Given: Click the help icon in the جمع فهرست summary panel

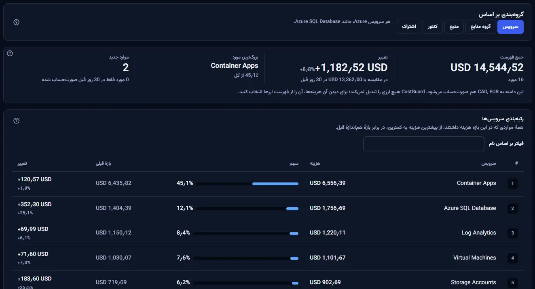Looking at the screenshot, I should point(10,53).
